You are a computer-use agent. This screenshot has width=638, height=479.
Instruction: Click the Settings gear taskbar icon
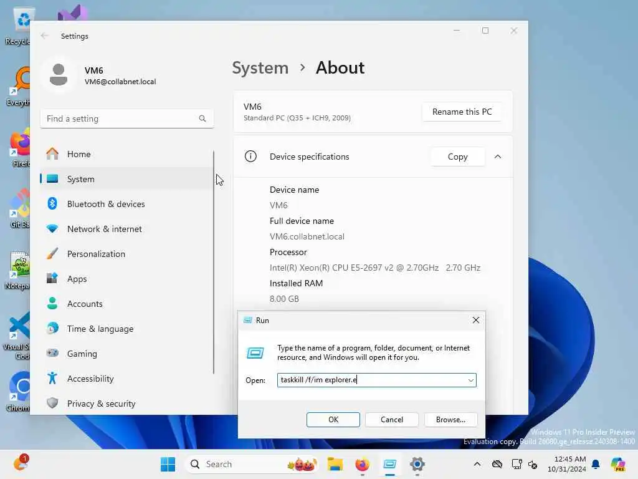click(417, 464)
